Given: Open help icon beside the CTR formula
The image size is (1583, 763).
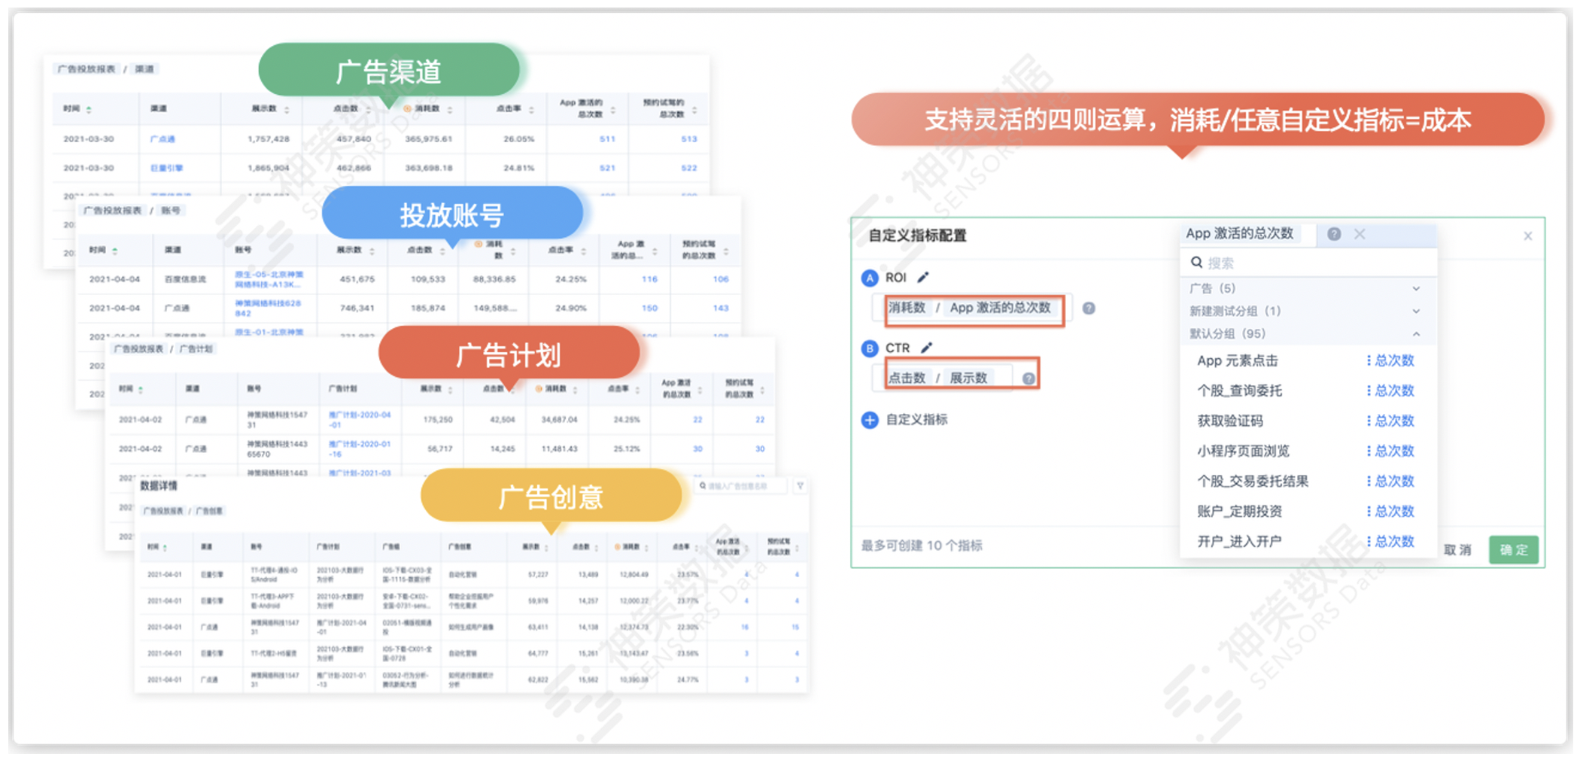Looking at the screenshot, I should point(1028,378).
